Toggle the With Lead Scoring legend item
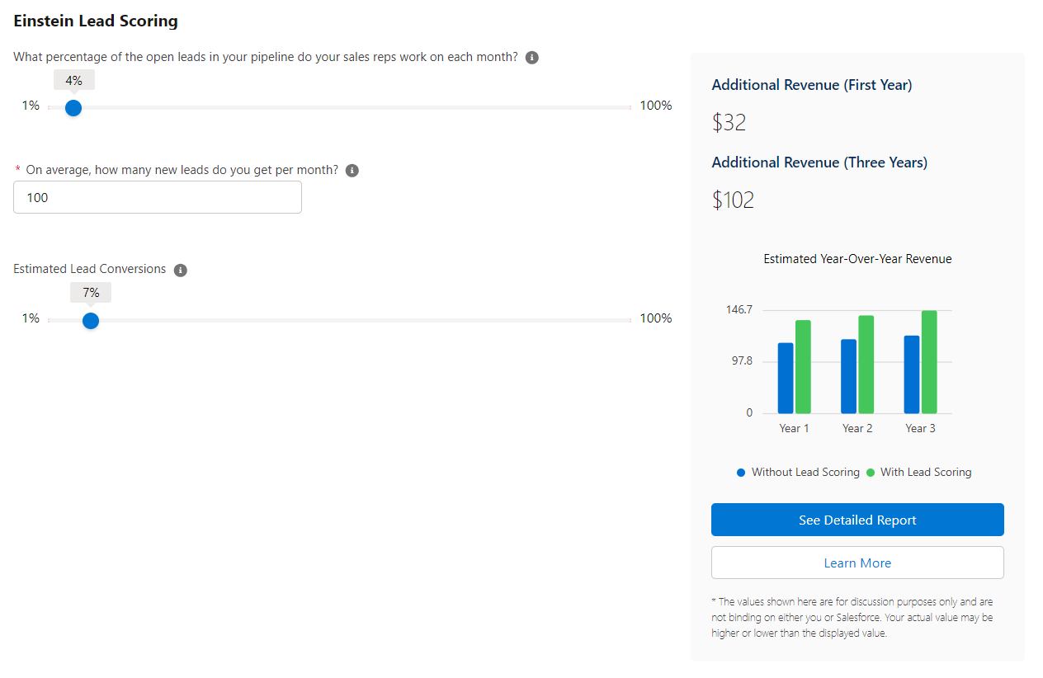This screenshot has height=678, width=1043. (x=919, y=473)
